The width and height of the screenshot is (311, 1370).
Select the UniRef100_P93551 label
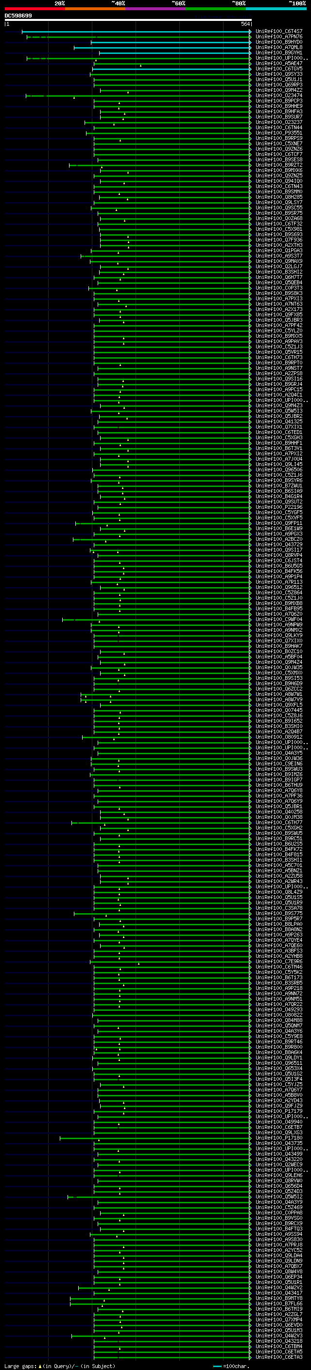click(279, 133)
